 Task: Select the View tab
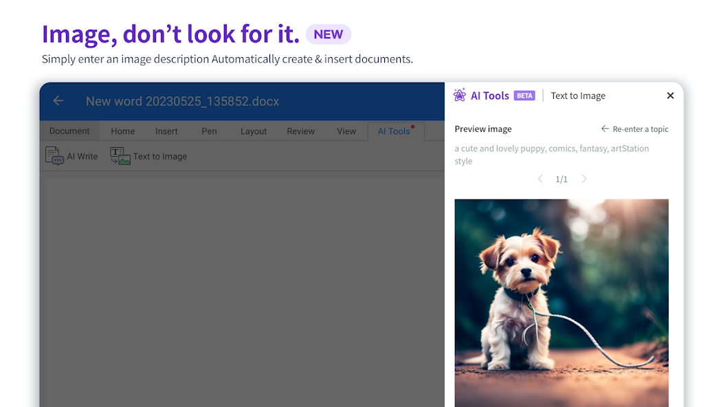pyautogui.click(x=346, y=131)
